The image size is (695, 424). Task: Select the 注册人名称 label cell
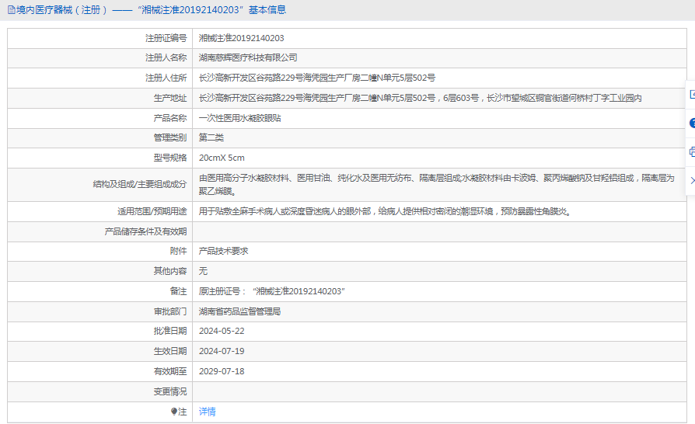(100, 58)
